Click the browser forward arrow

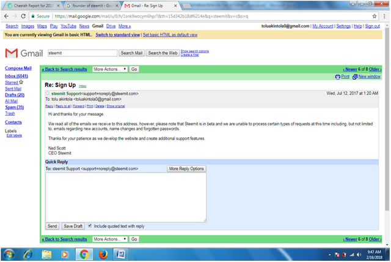[15, 17]
